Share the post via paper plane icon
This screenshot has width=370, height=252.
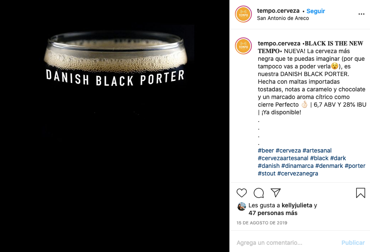[276, 193]
